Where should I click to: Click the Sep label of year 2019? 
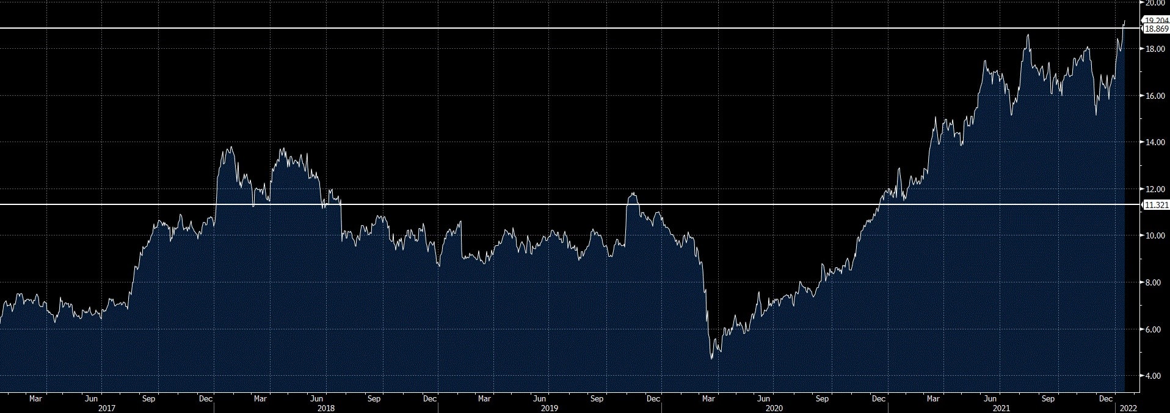click(x=597, y=399)
